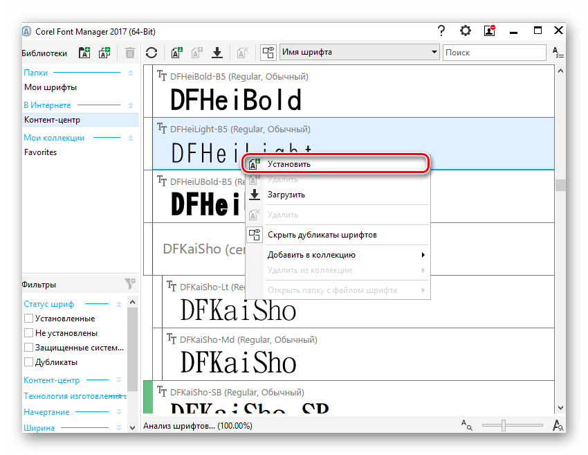
Task: Click the preview options icon right of search field
Action: tap(558, 53)
